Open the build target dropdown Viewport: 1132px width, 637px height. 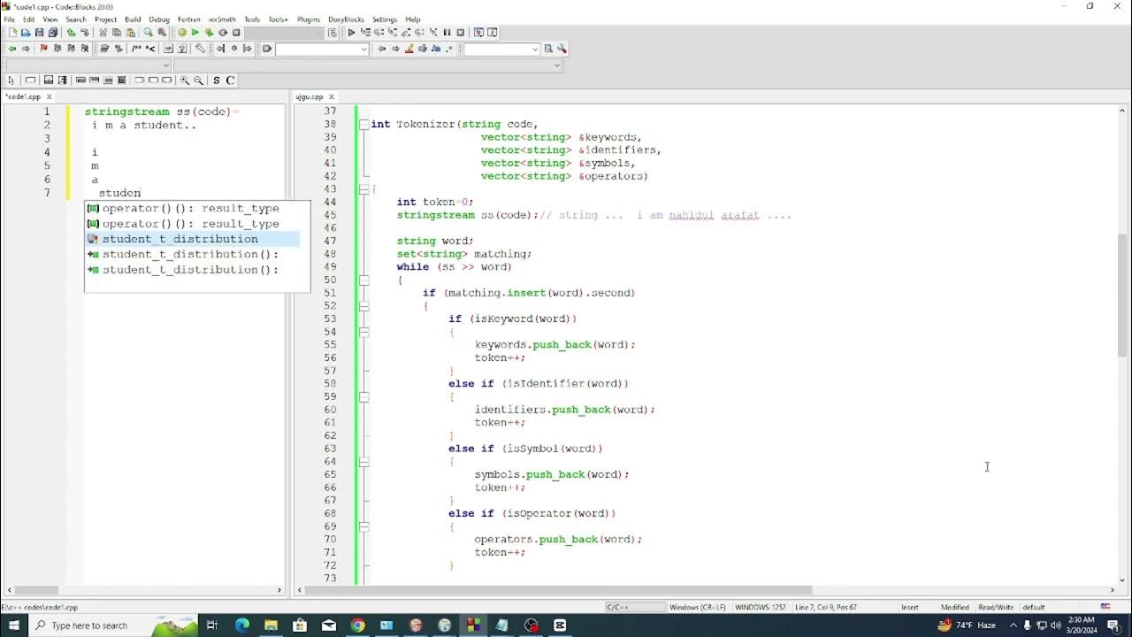click(285, 33)
